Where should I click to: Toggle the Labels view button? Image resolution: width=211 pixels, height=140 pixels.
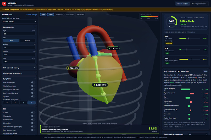(51, 15)
